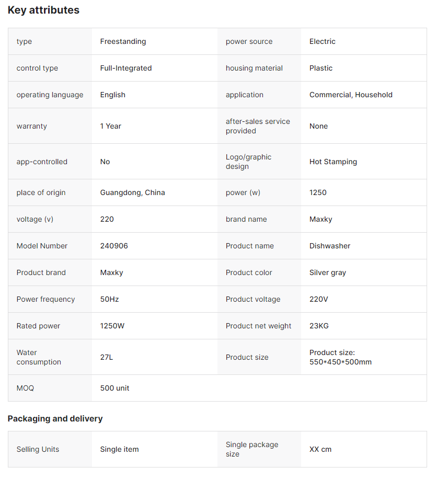Click the Commercial, Household application value
The height and width of the screenshot is (479, 436).
[x=351, y=95]
